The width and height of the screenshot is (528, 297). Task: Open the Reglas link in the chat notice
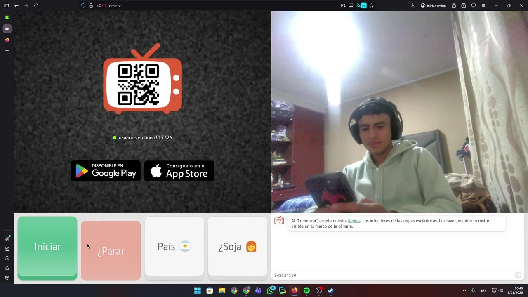click(x=354, y=221)
